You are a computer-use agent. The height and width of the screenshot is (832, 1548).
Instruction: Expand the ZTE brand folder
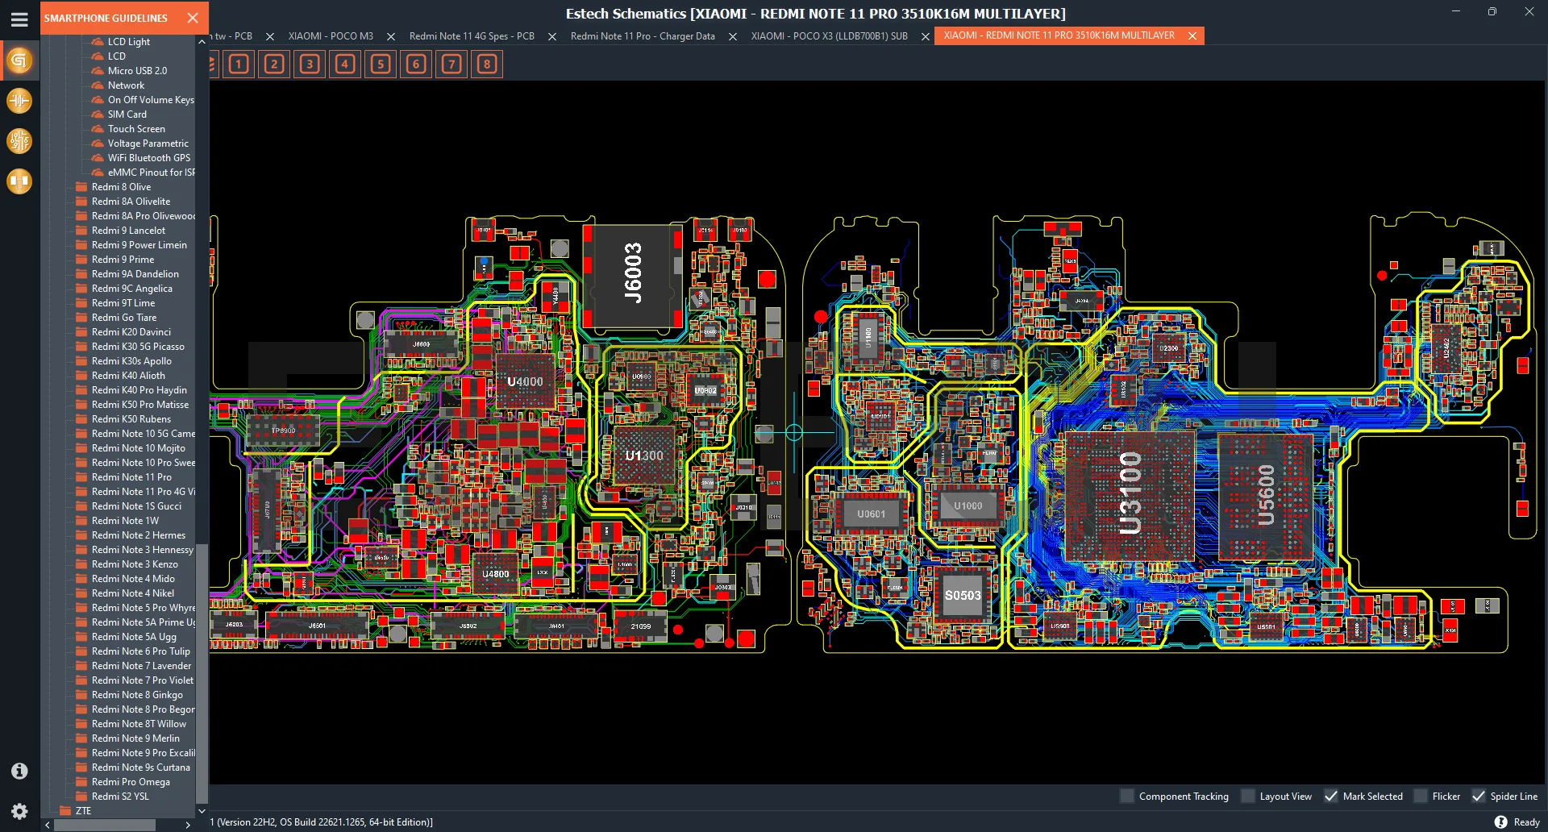coord(83,811)
